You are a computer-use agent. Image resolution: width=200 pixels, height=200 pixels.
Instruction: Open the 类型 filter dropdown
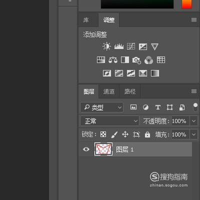102,107
